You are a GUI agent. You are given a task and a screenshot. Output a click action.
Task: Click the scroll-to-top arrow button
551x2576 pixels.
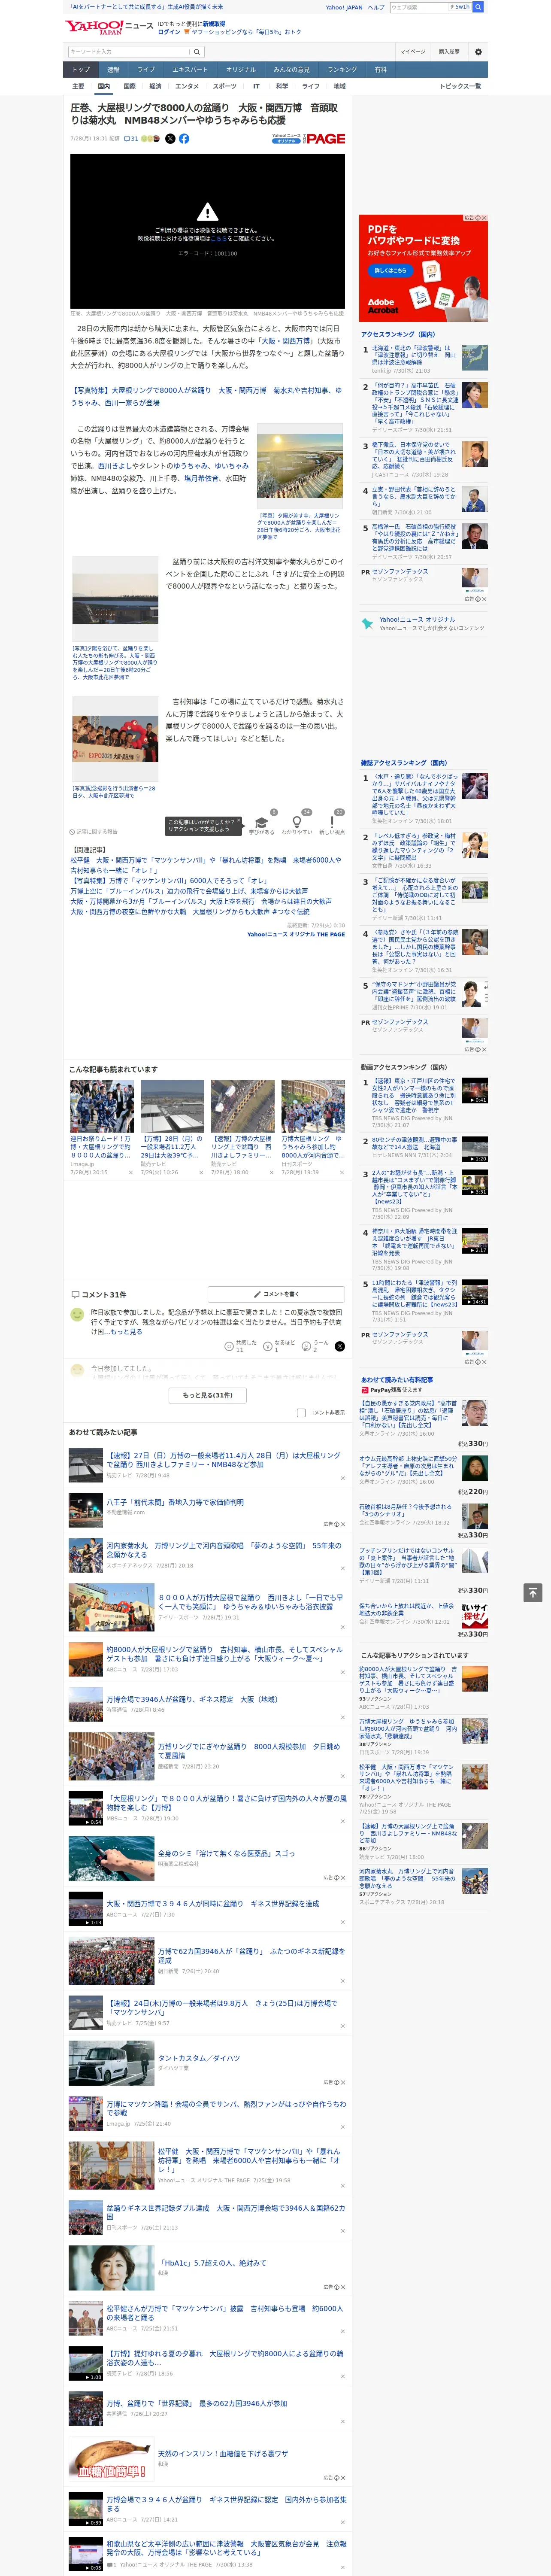tap(532, 1592)
